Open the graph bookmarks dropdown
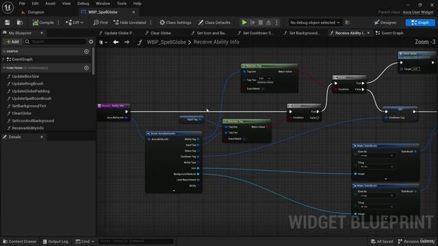Viewport: 438px width, 246px height. [103, 42]
